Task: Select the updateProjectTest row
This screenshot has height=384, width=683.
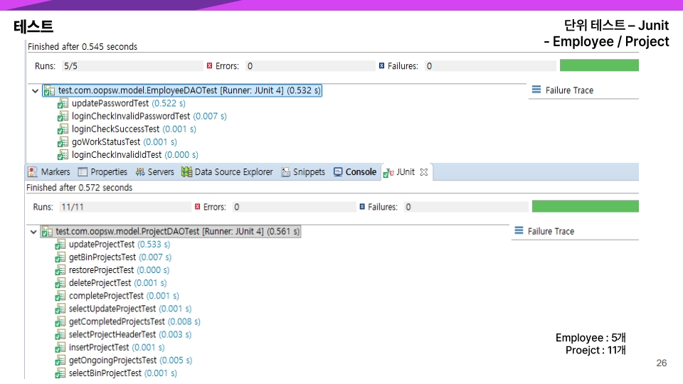Action: [x=113, y=245]
